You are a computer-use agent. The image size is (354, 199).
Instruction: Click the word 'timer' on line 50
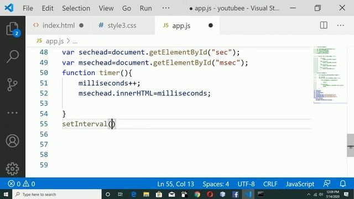110,73
